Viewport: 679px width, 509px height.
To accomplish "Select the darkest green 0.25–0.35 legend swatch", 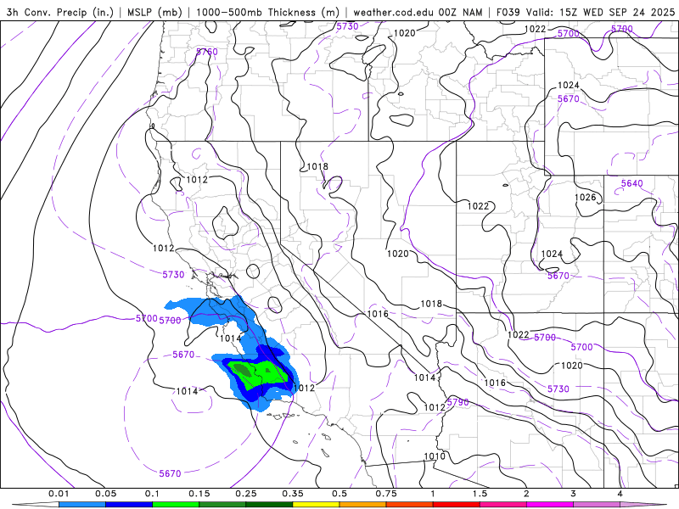I will click(x=269, y=505).
